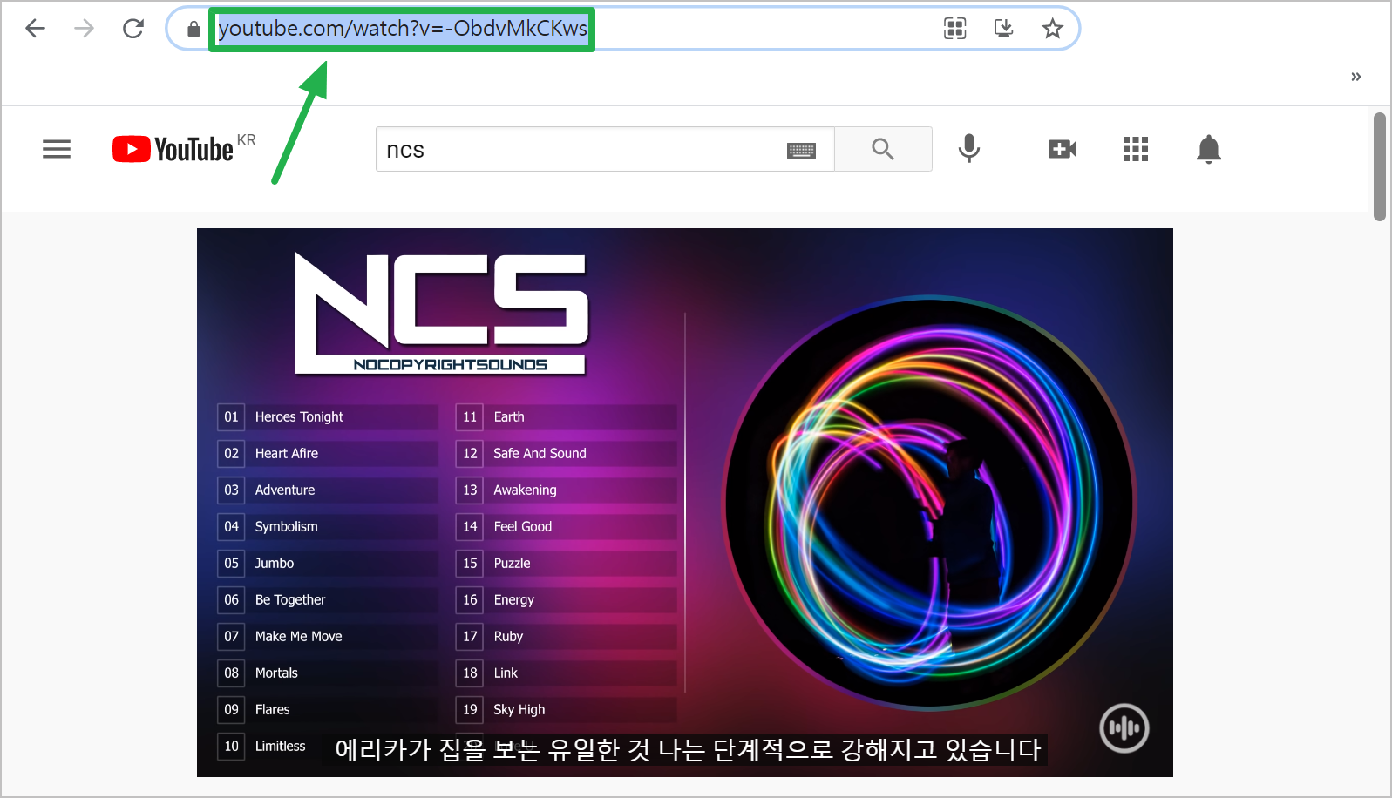Click the page vertical scrollbar
Screen dimensions: 1392x798
coord(1380,166)
